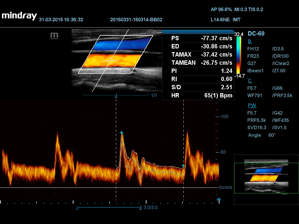Click the gray 'm' watermark icon

tap(54, 36)
